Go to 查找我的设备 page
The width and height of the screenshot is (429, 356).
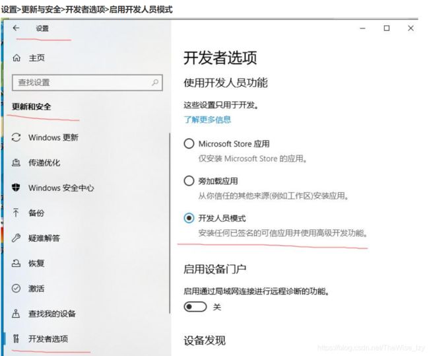52,314
